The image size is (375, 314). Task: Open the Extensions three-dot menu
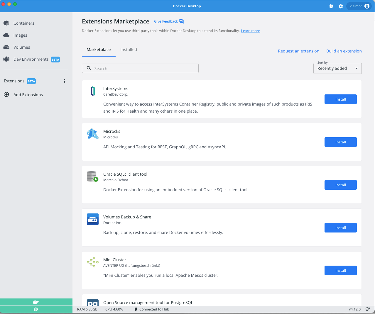pyautogui.click(x=65, y=81)
